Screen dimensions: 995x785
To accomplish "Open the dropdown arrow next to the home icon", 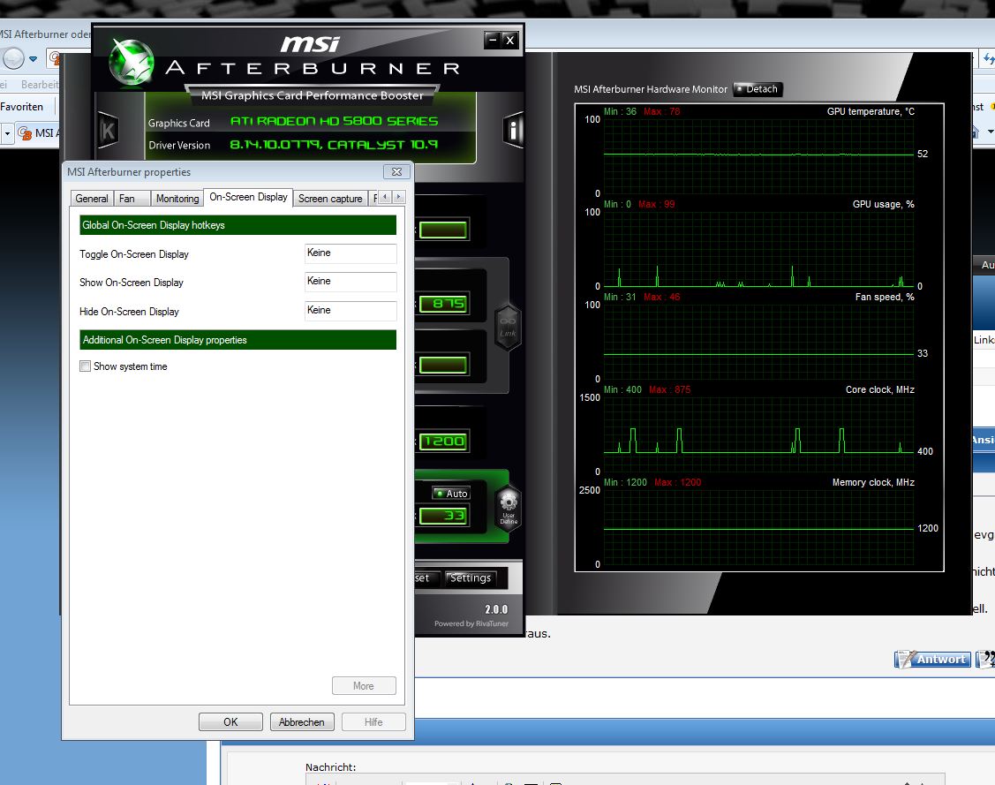I will tap(991, 132).
